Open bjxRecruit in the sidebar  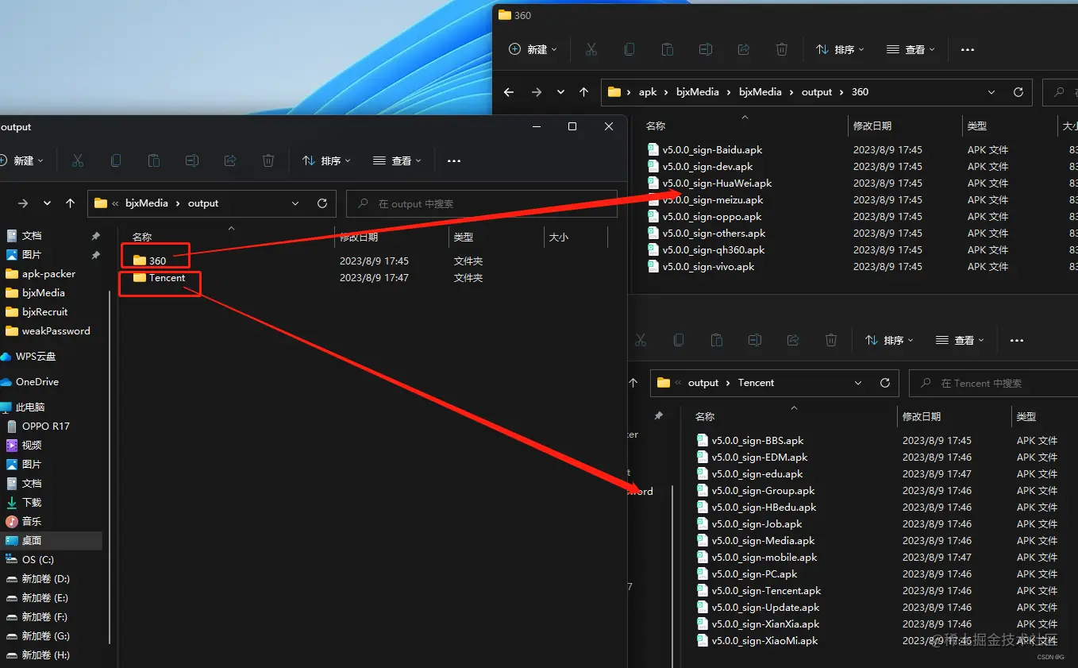coord(45,312)
